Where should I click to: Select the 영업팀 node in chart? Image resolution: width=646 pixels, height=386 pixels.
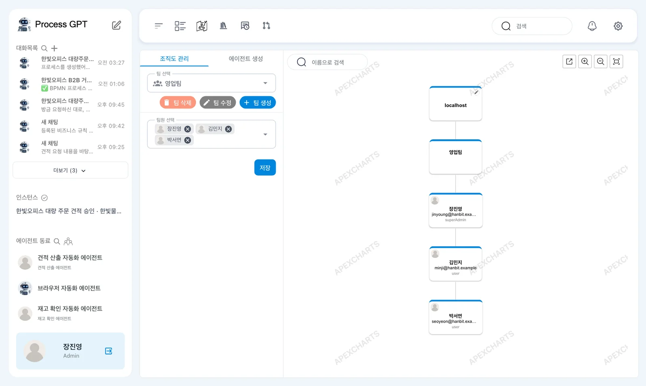point(455,157)
